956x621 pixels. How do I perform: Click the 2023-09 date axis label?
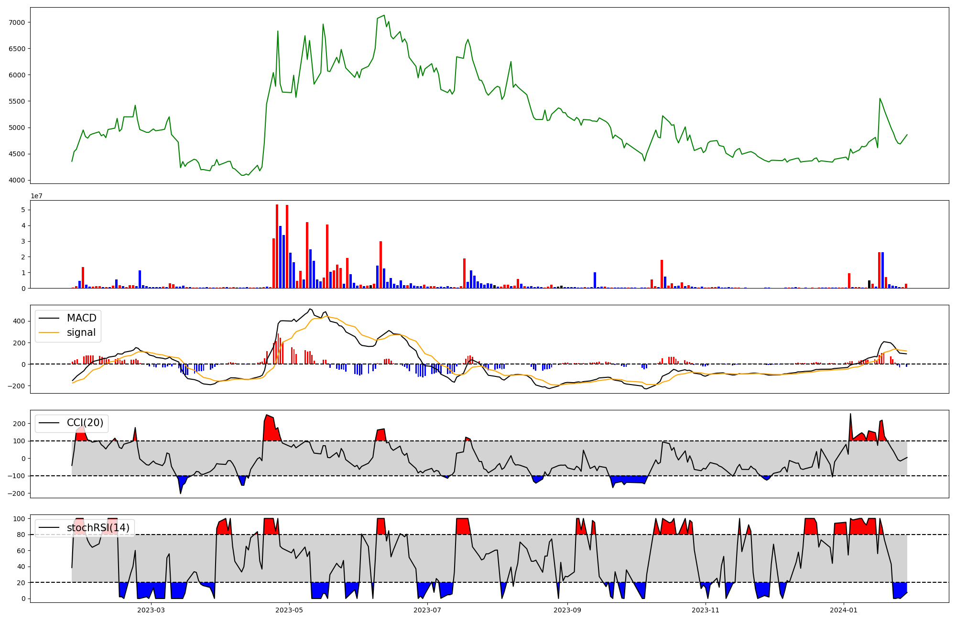pyautogui.click(x=567, y=610)
